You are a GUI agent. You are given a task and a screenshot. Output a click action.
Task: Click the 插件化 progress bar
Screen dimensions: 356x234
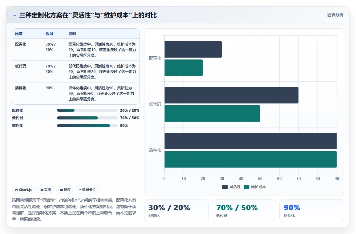coord(87,126)
